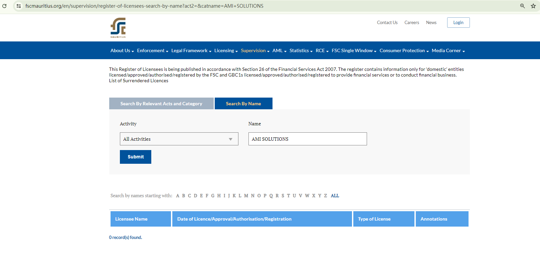Open the Supervision menu
The width and height of the screenshot is (540, 255).
[255, 51]
